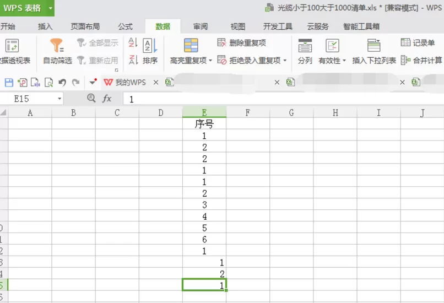This screenshot has height=303, width=444.
Task: Open the 智能工具箱 tab
Action: coord(361,26)
